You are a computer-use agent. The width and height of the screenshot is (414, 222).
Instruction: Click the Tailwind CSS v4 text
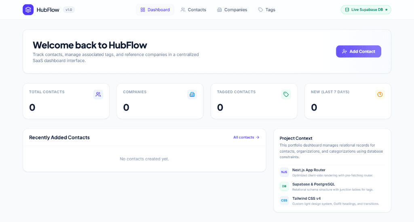click(306, 199)
